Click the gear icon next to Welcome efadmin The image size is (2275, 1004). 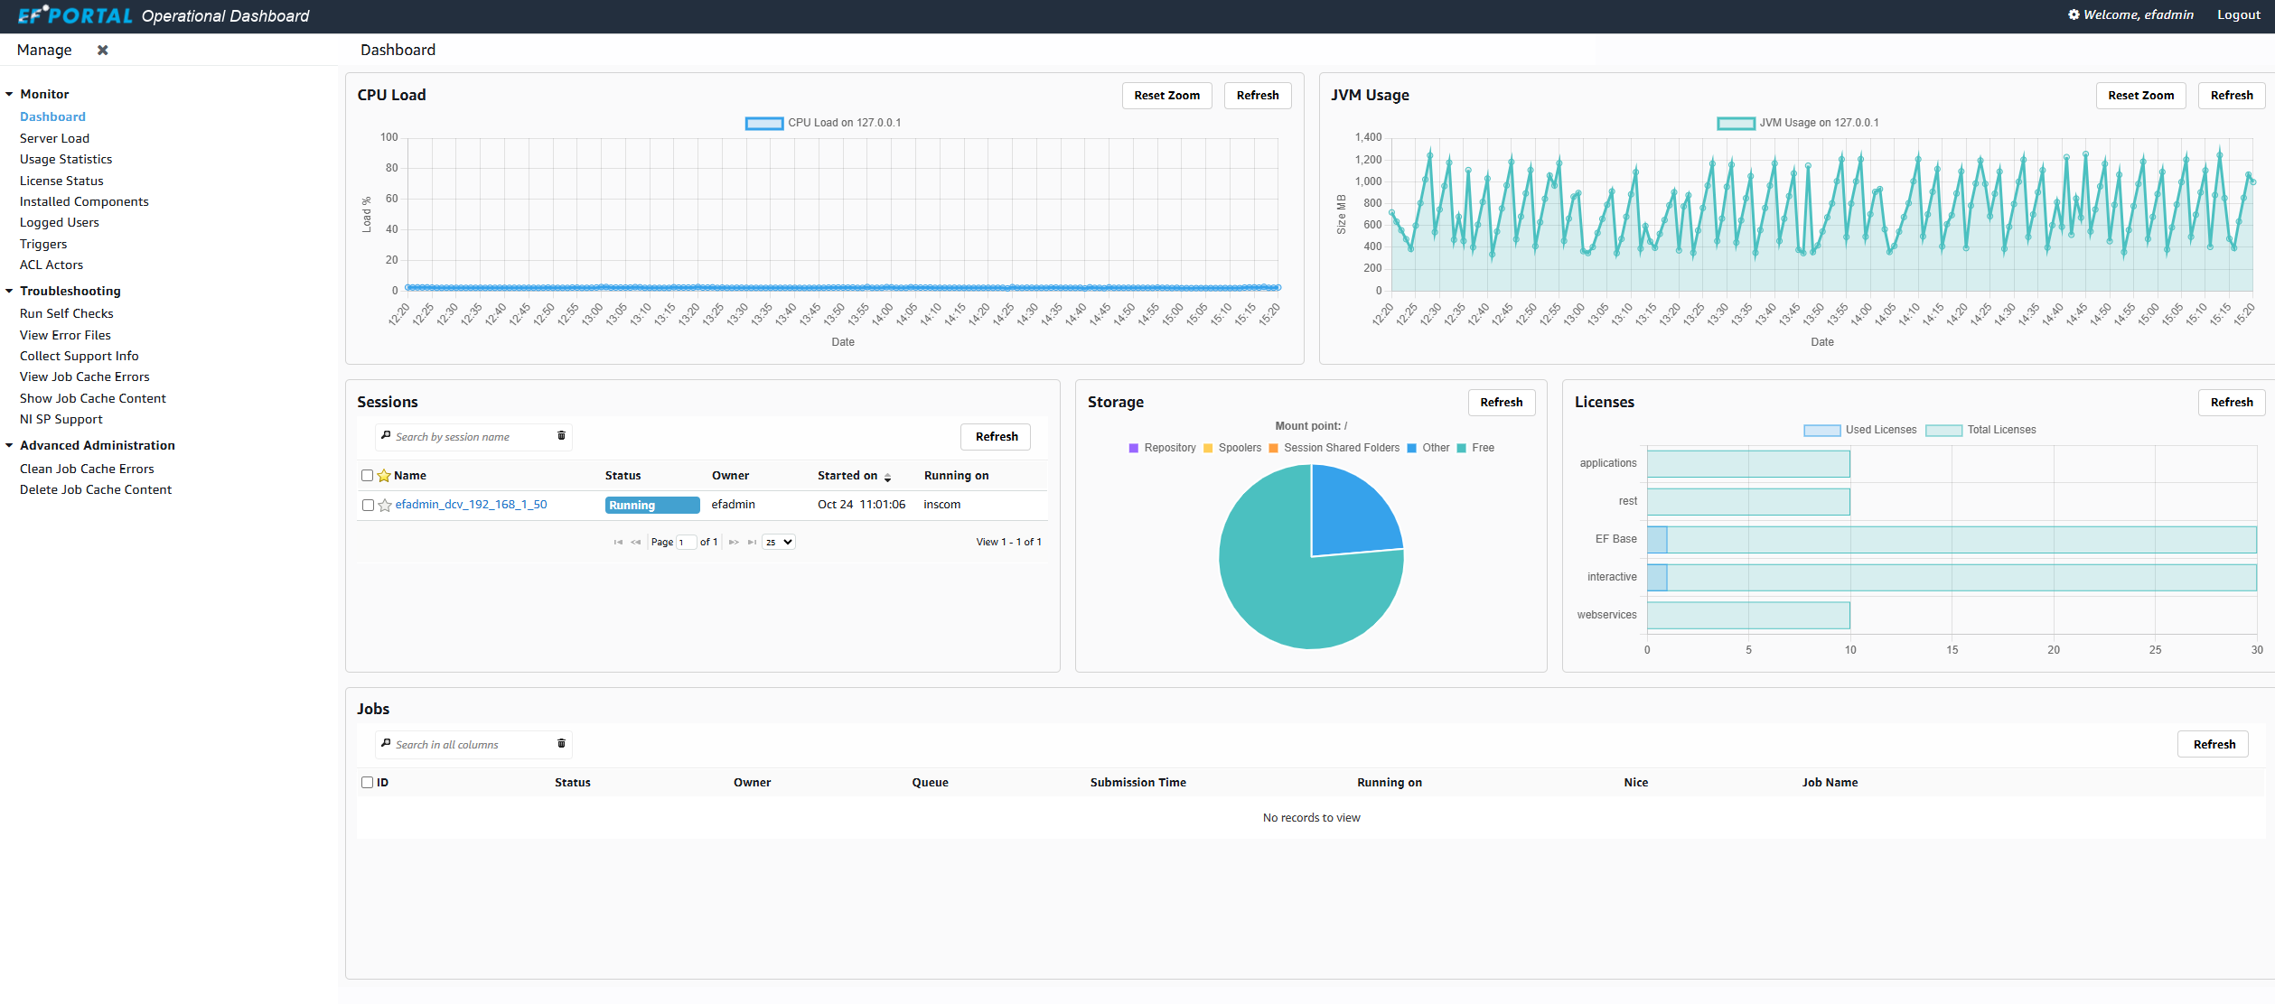click(2074, 14)
